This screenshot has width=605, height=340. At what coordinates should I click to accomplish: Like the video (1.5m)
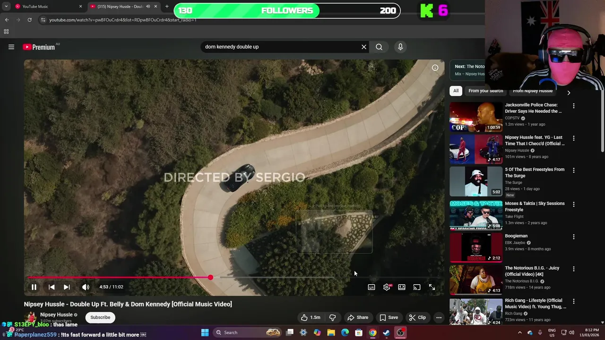pos(311,317)
